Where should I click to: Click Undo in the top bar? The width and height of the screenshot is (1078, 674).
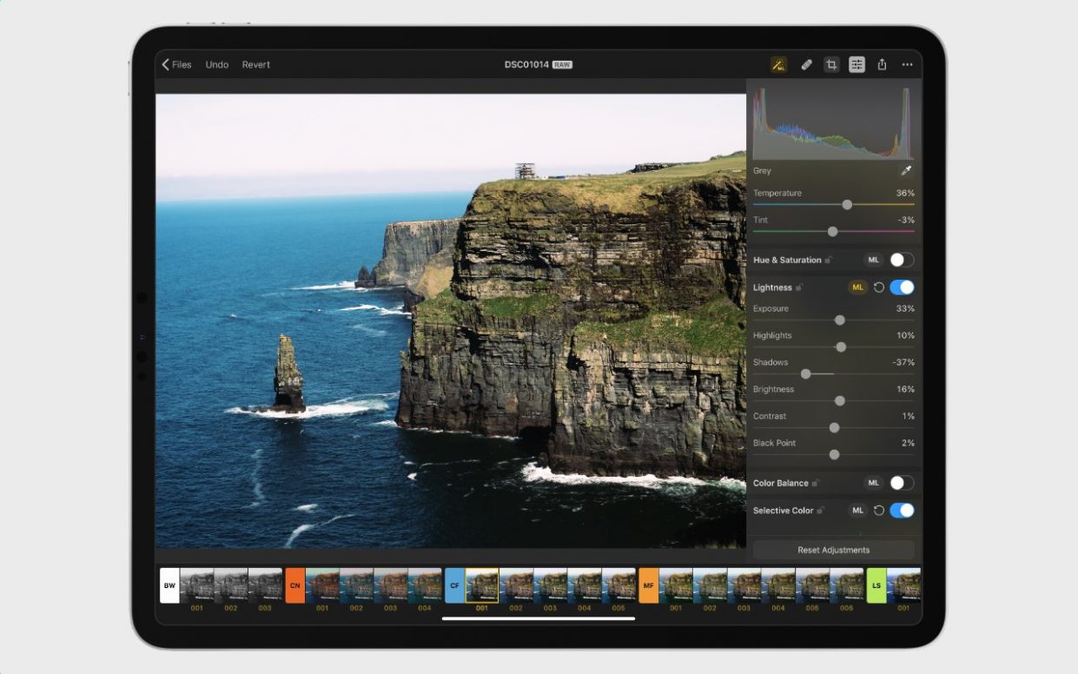216,64
